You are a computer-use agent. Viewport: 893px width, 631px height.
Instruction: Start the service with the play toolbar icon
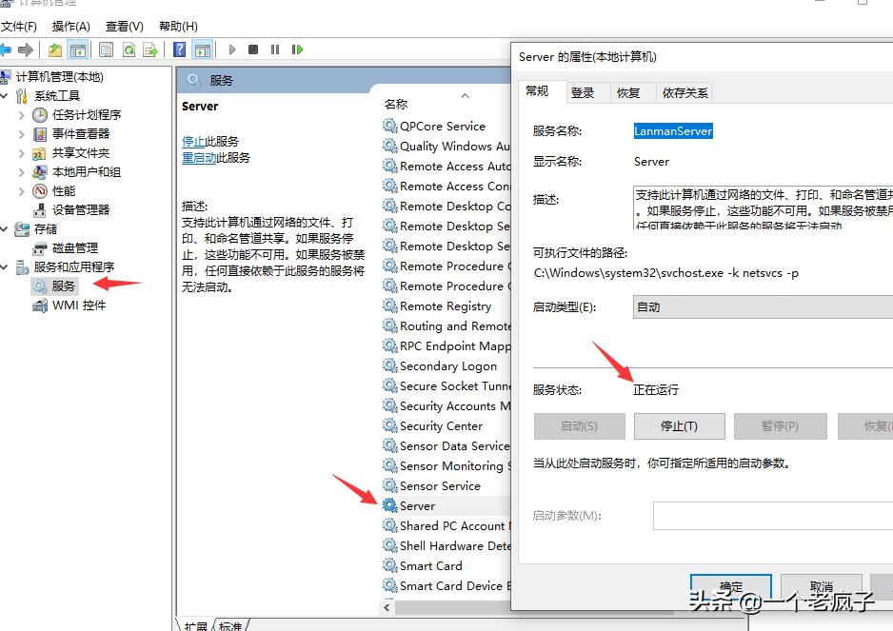tap(231, 49)
